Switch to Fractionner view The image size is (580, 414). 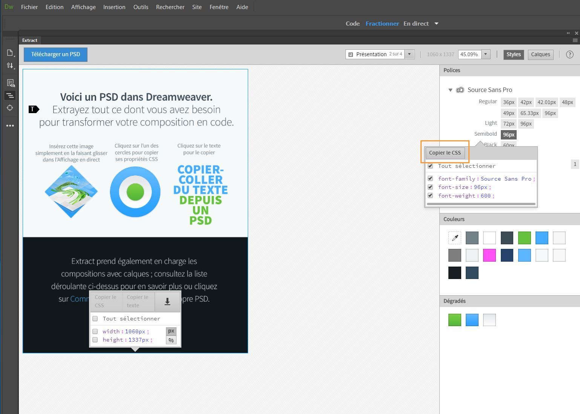[x=382, y=23]
